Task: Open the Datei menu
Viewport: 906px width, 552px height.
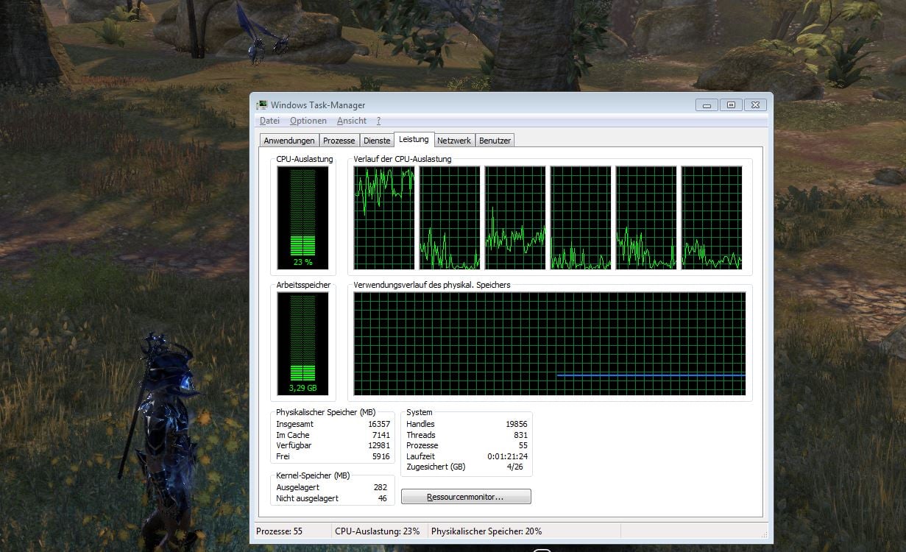Action: (269, 121)
